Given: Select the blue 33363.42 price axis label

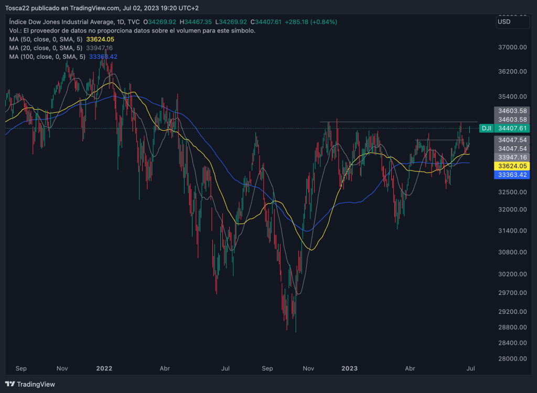Looking at the screenshot, I should point(512,175).
